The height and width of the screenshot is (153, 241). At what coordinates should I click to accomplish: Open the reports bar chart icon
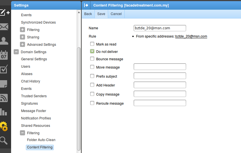(x=4, y=112)
